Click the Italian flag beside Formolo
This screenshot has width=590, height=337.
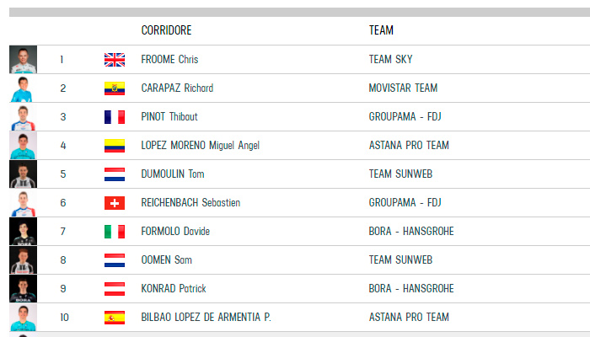[x=114, y=232]
